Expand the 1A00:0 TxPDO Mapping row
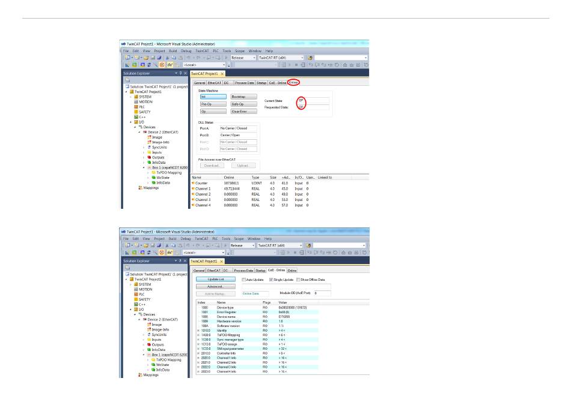 pyautogui.click(x=198, y=335)
